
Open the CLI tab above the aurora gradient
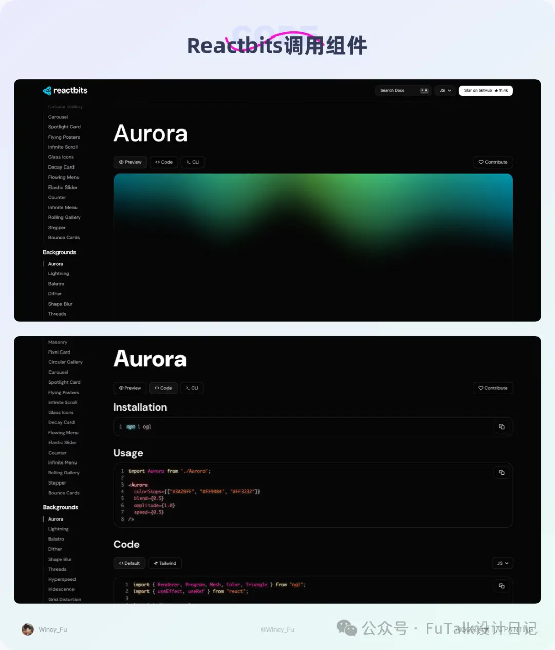click(x=193, y=162)
